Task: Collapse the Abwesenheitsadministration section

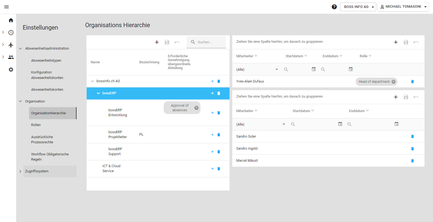Action: 20,49
